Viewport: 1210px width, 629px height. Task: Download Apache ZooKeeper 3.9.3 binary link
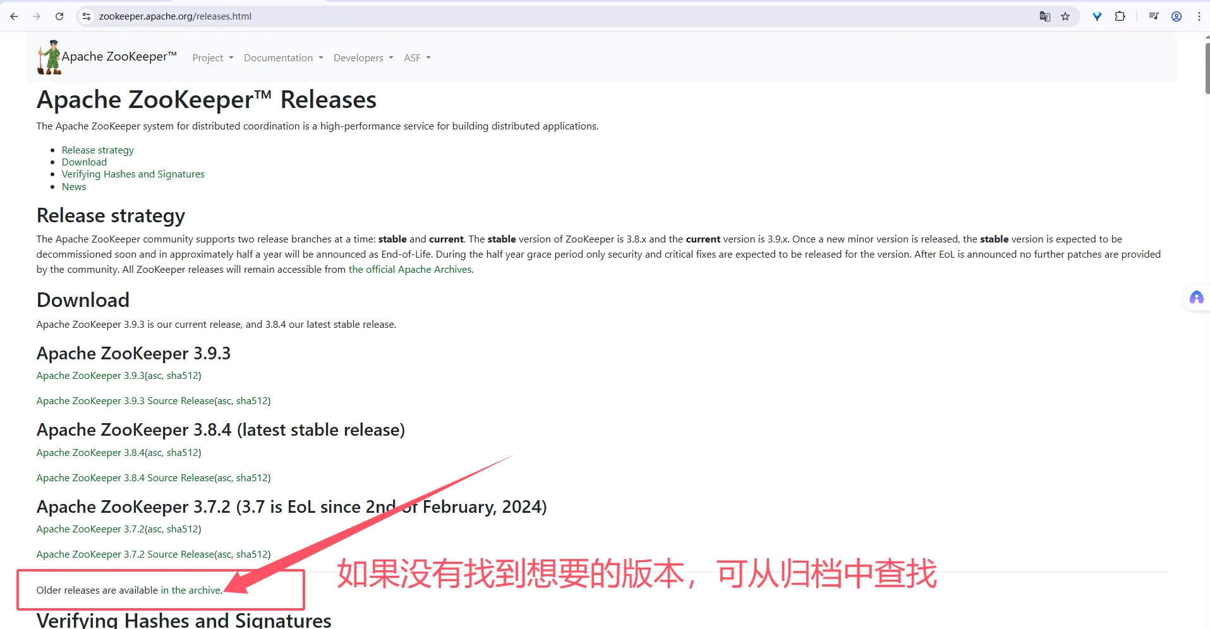click(x=90, y=376)
